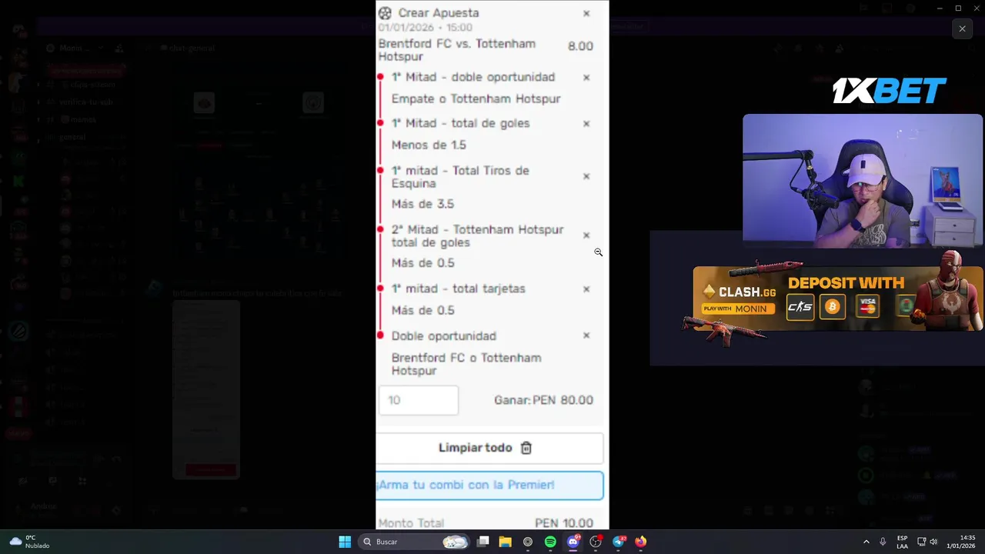Remove 2ª Mitad Tottenham total de goles selection
This screenshot has width=985, height=554.
[x=586, y=235]
